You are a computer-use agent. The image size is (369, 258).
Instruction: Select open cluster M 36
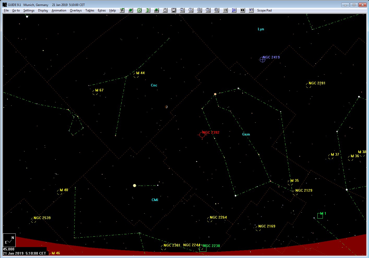click(350, 158)
